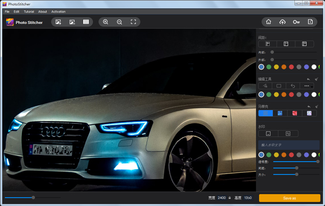Click the 内部 inner spacing slider
Viewport: 325px width, 206px height.
(294, 52)
